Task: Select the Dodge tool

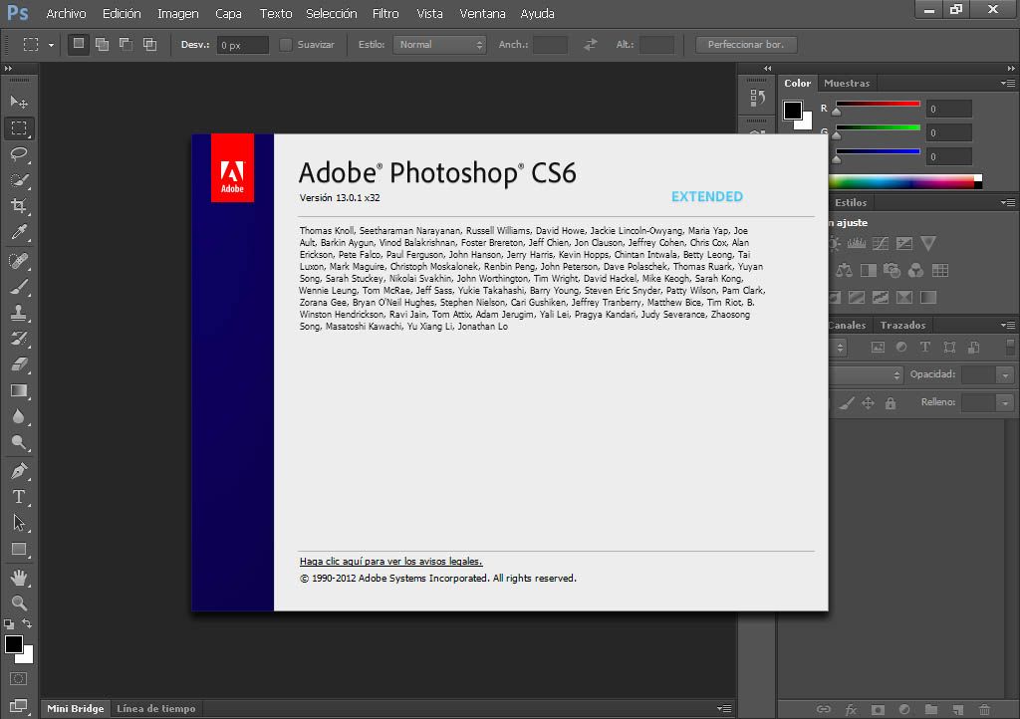Action: click(x=19, y=443)
